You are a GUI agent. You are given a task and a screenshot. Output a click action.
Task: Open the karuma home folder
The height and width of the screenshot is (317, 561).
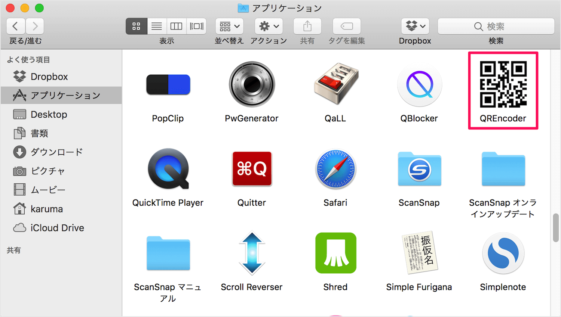click(x=61, y=209)
